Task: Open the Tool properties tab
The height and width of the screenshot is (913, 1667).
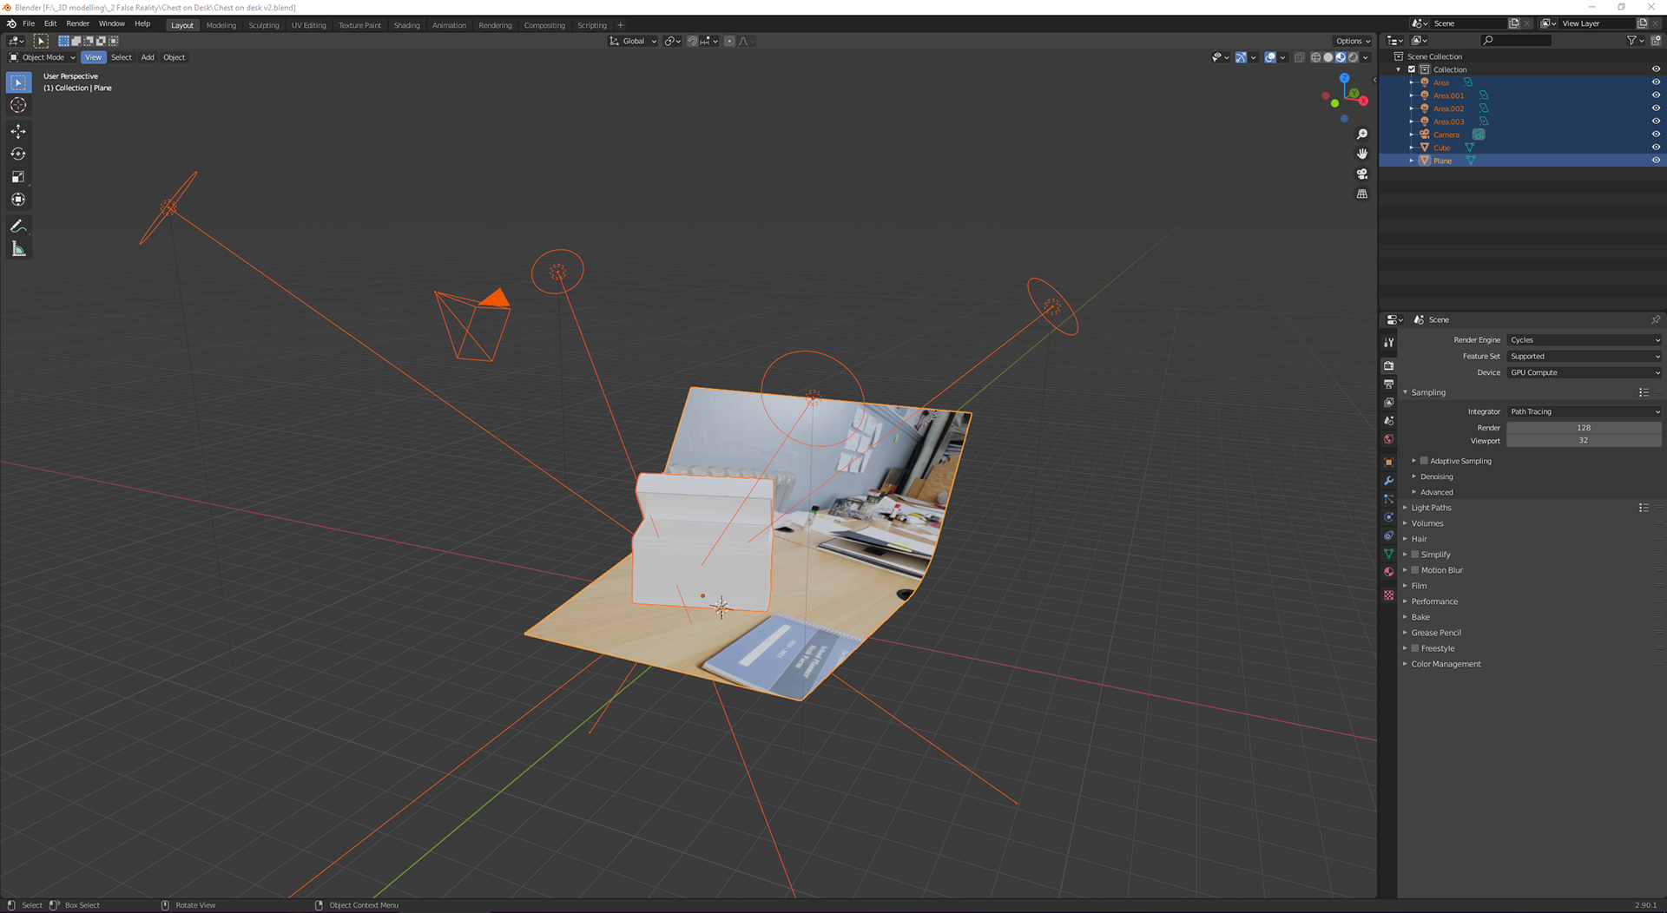Action: 1388,343
